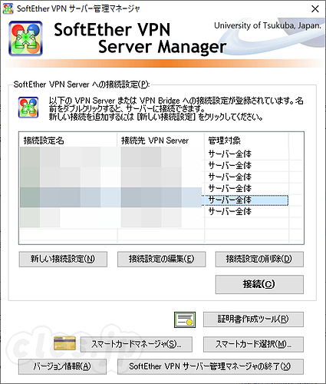
Task: Sort by 管理対象 column header
Action: pyautogui.click(x=246, y=141)
